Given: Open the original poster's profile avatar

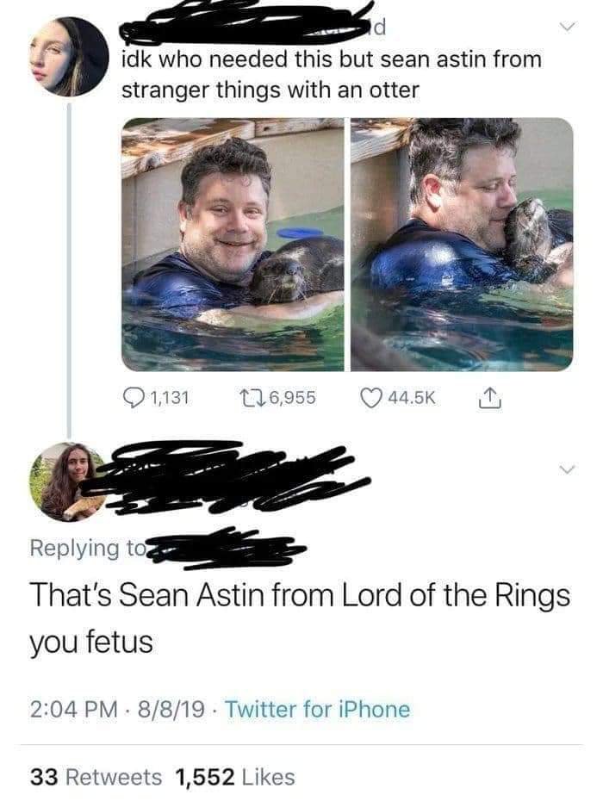Looking at the screenshot, I should [69, 57].
